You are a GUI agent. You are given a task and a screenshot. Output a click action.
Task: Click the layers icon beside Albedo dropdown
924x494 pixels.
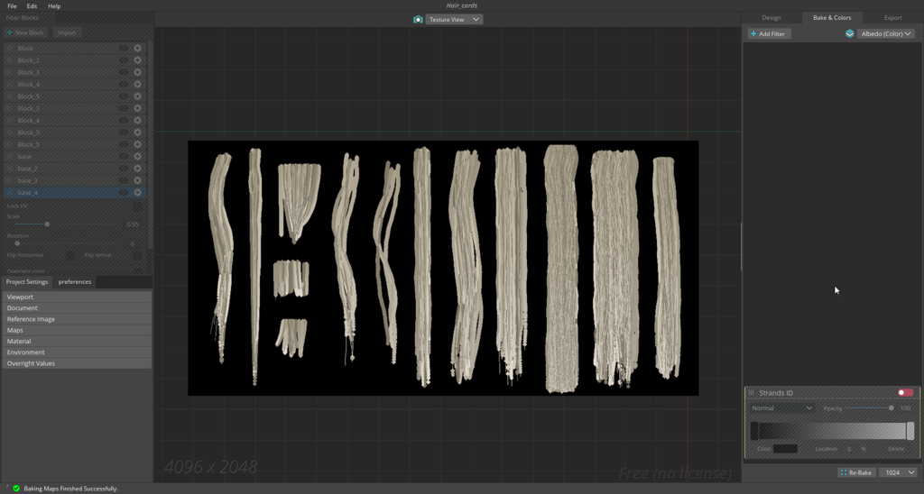tap(849, 34)
